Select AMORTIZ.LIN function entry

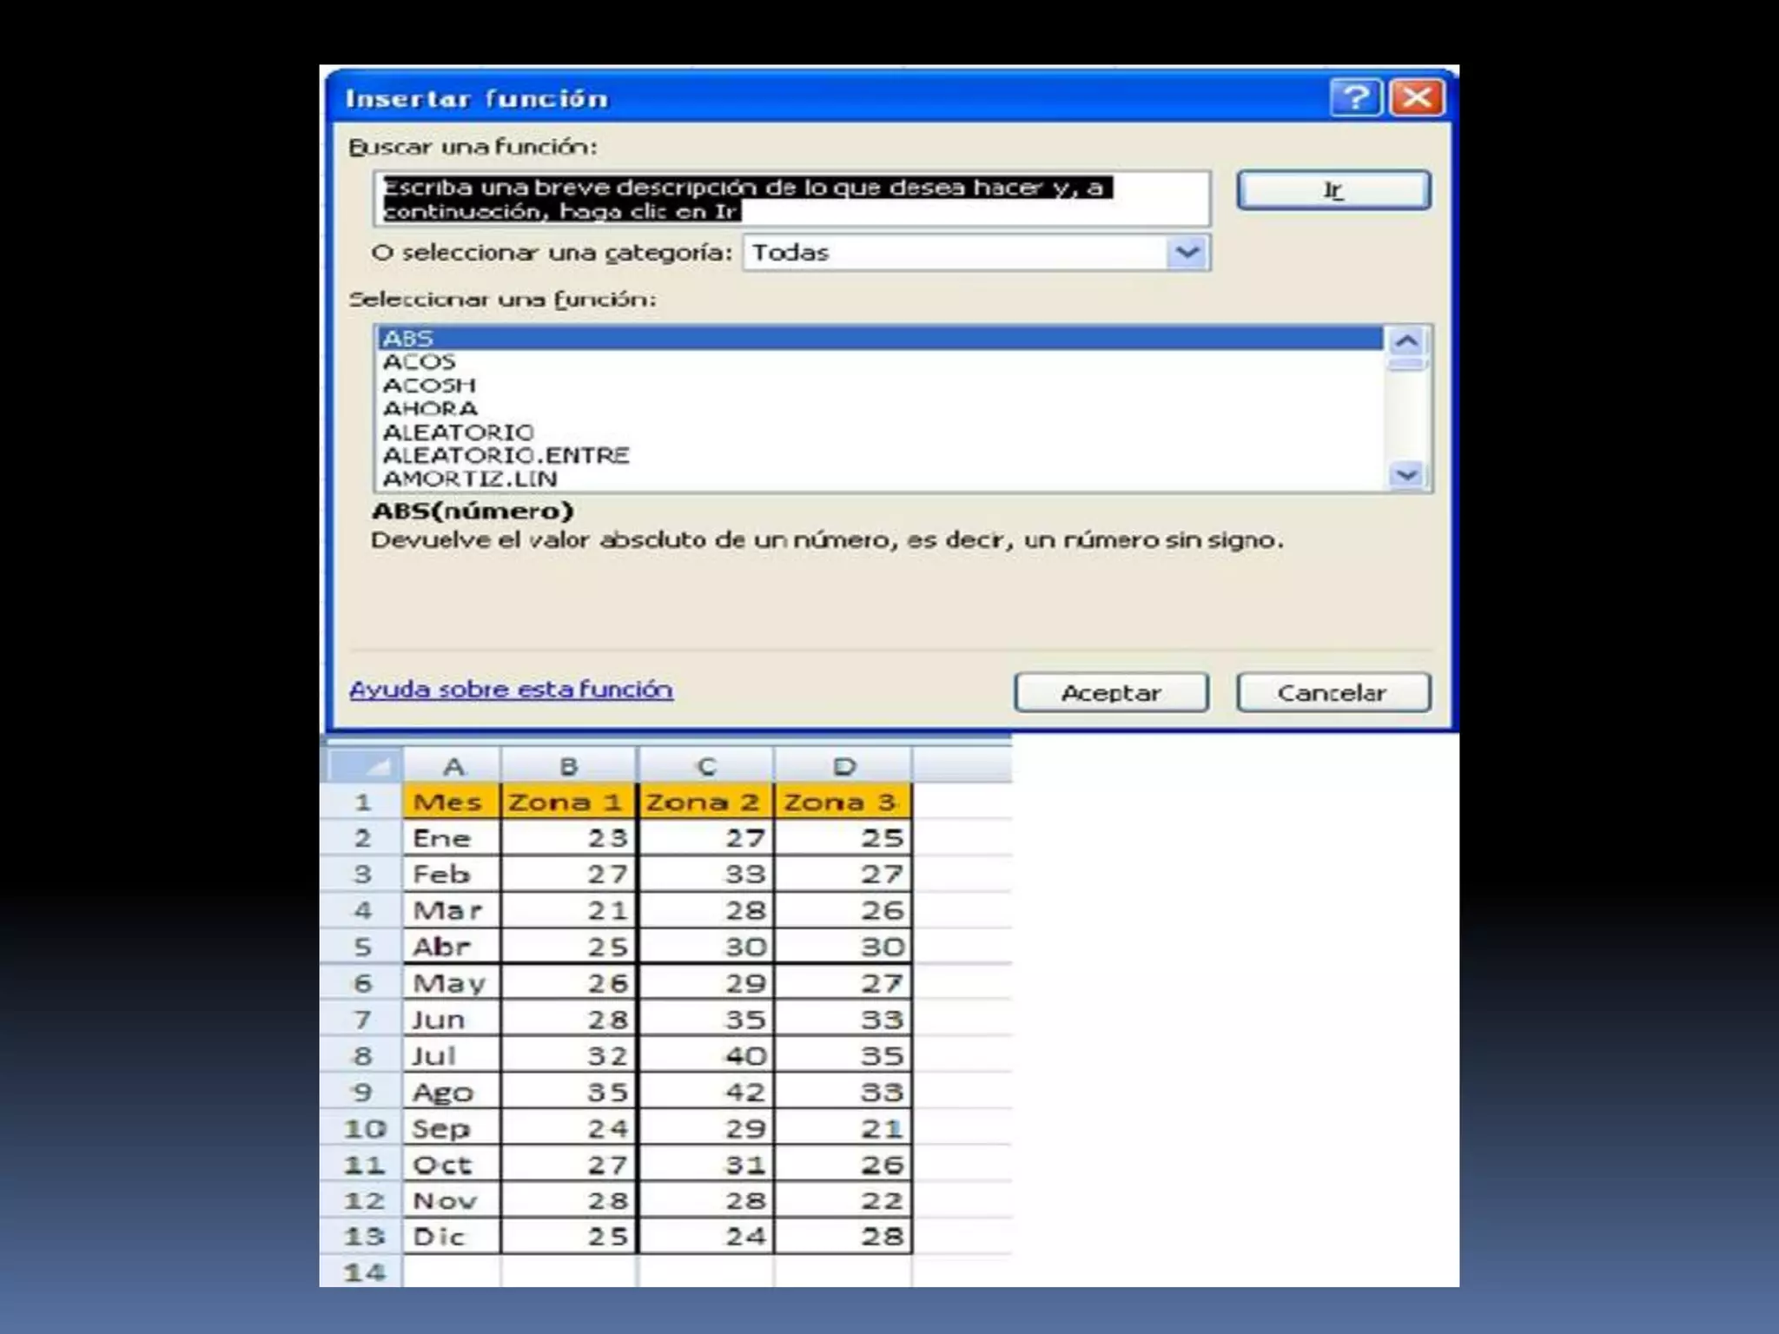[470, 479]
